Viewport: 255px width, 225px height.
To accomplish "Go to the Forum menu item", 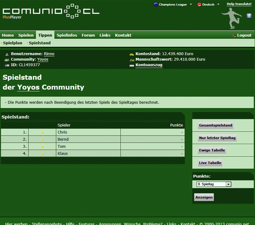I will (88, 35).
